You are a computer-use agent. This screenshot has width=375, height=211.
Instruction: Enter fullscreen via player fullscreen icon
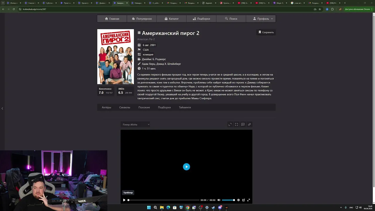[x=248, y=200]
